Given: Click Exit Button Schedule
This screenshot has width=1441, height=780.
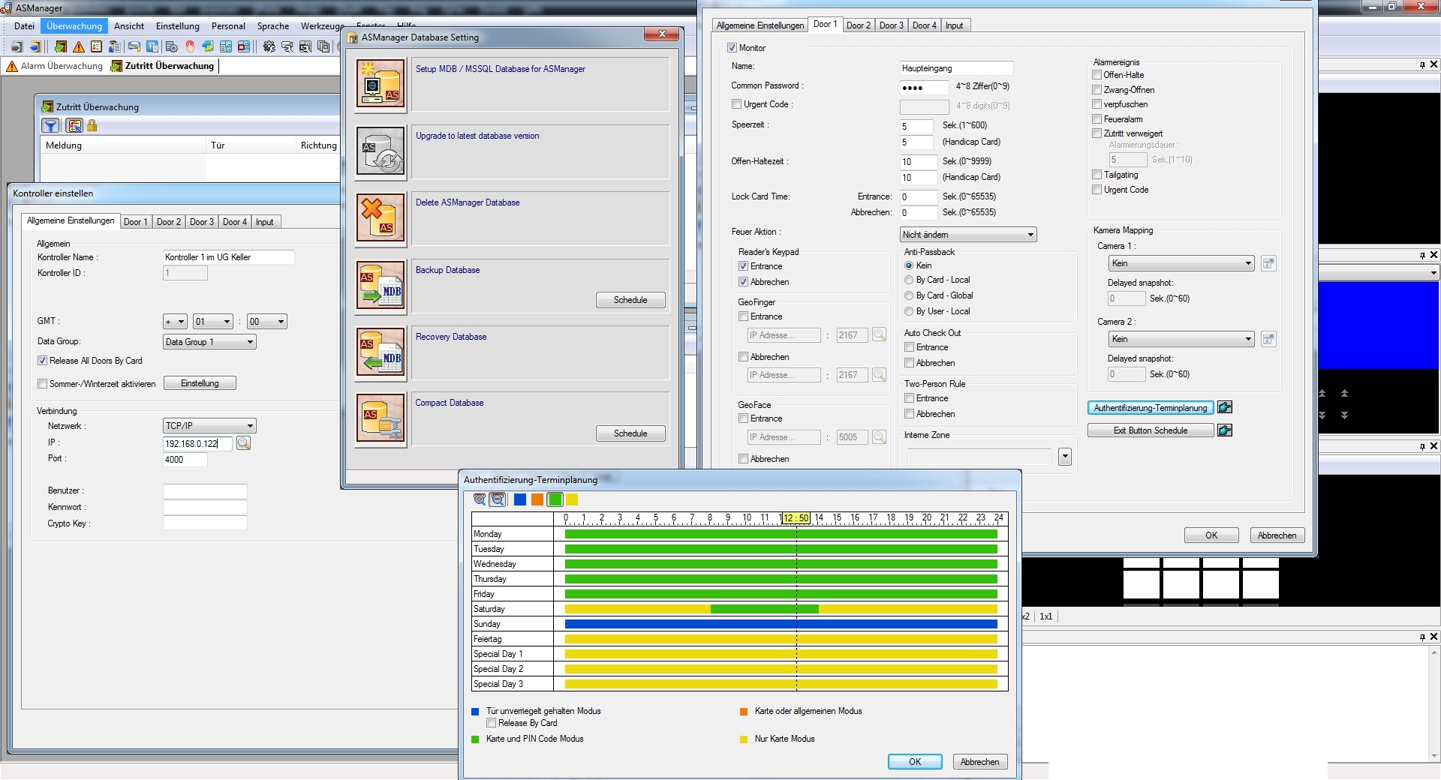Looking at the screenshot, I should (1151, 430).
